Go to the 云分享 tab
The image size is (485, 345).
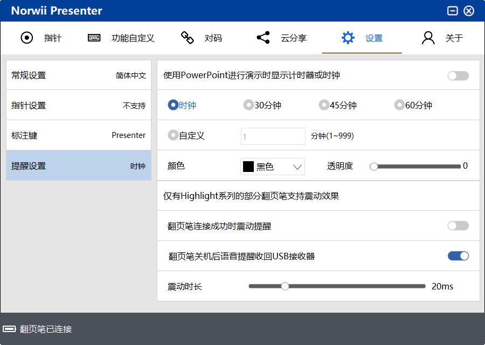(294, 38)
